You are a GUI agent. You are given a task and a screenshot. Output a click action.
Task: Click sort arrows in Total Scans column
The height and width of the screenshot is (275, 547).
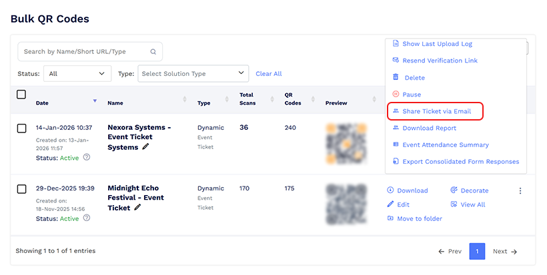(x=272, y=99)
